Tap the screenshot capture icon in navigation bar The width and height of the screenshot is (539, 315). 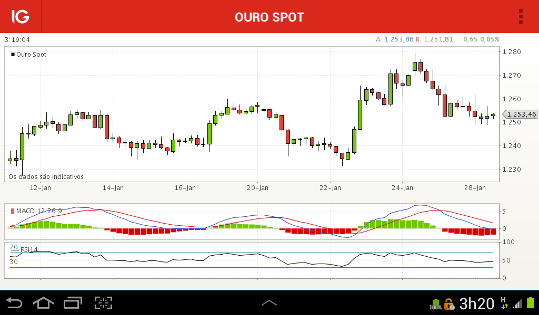[104, 303]
